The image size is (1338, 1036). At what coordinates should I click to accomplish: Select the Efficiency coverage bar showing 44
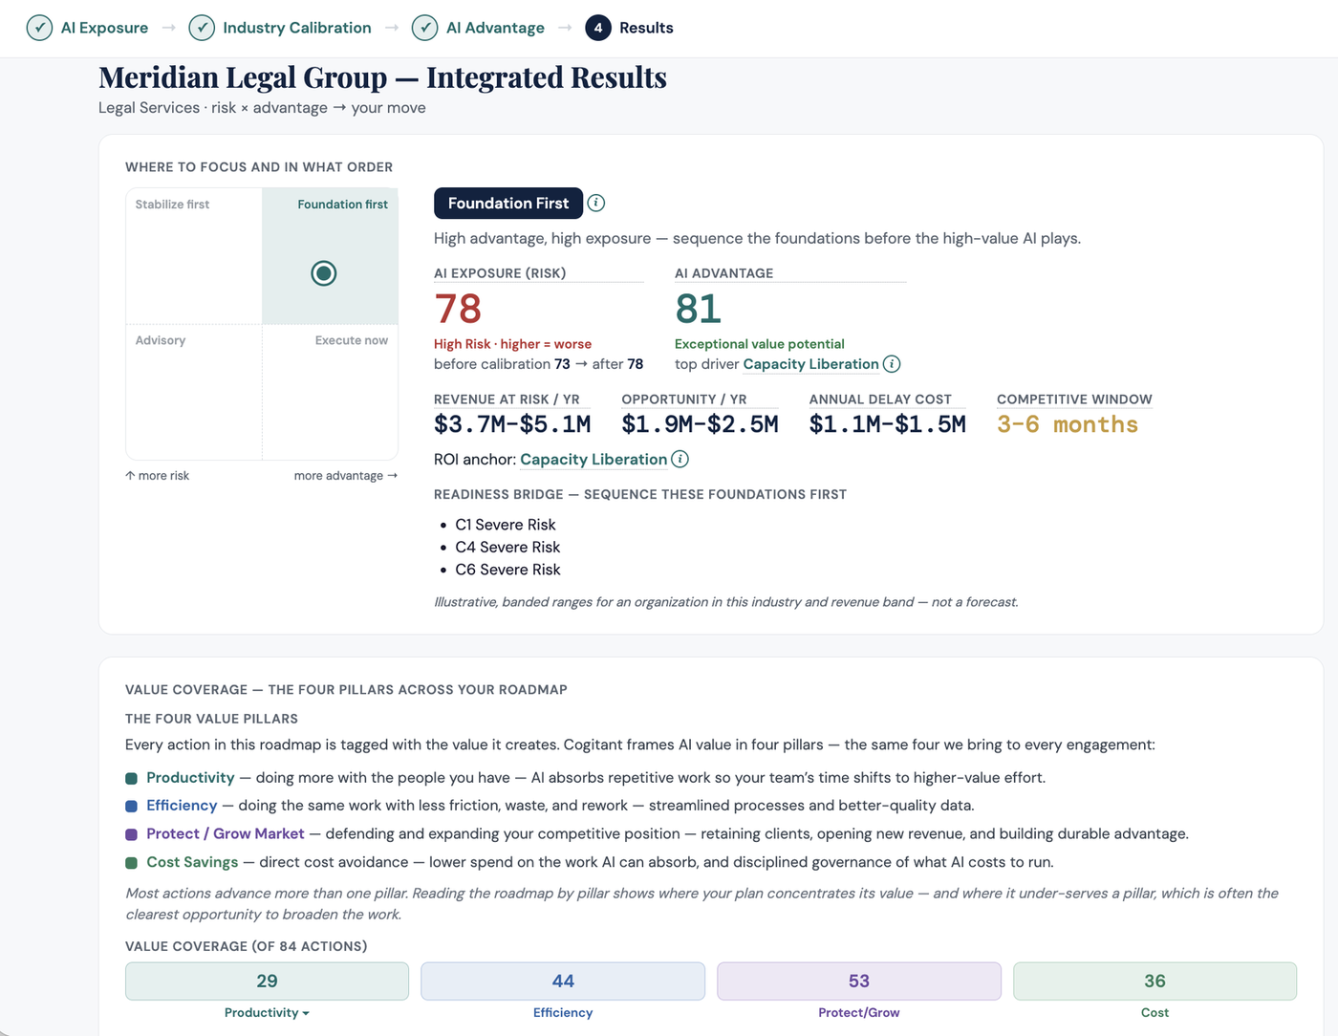(x=563, y=982)
